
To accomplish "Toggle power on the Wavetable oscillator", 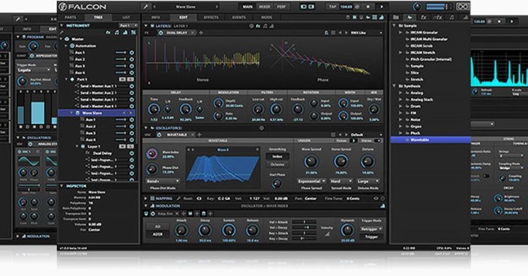I will click(159, 134).
